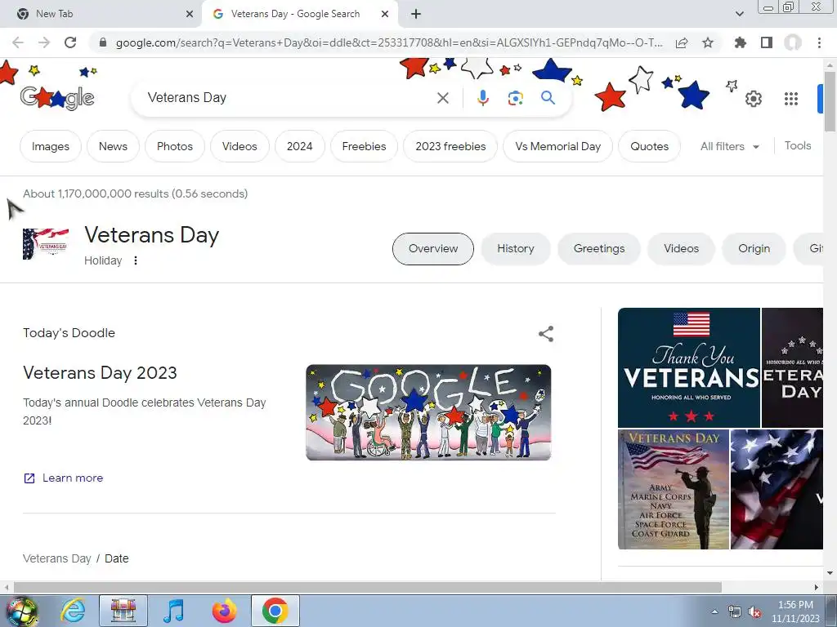The width and height of the screenshot is (837, 627).
Task: Open the Thank You Veterans image
Action: [688, 367]
